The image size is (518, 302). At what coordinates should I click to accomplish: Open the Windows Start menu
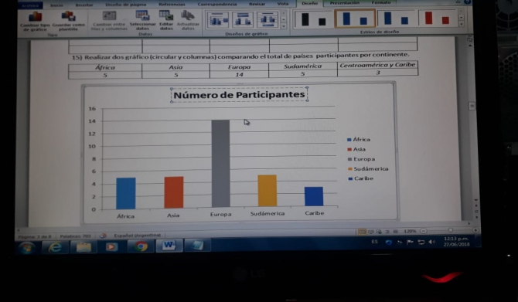pyautogui.click(x=27, y=247)
